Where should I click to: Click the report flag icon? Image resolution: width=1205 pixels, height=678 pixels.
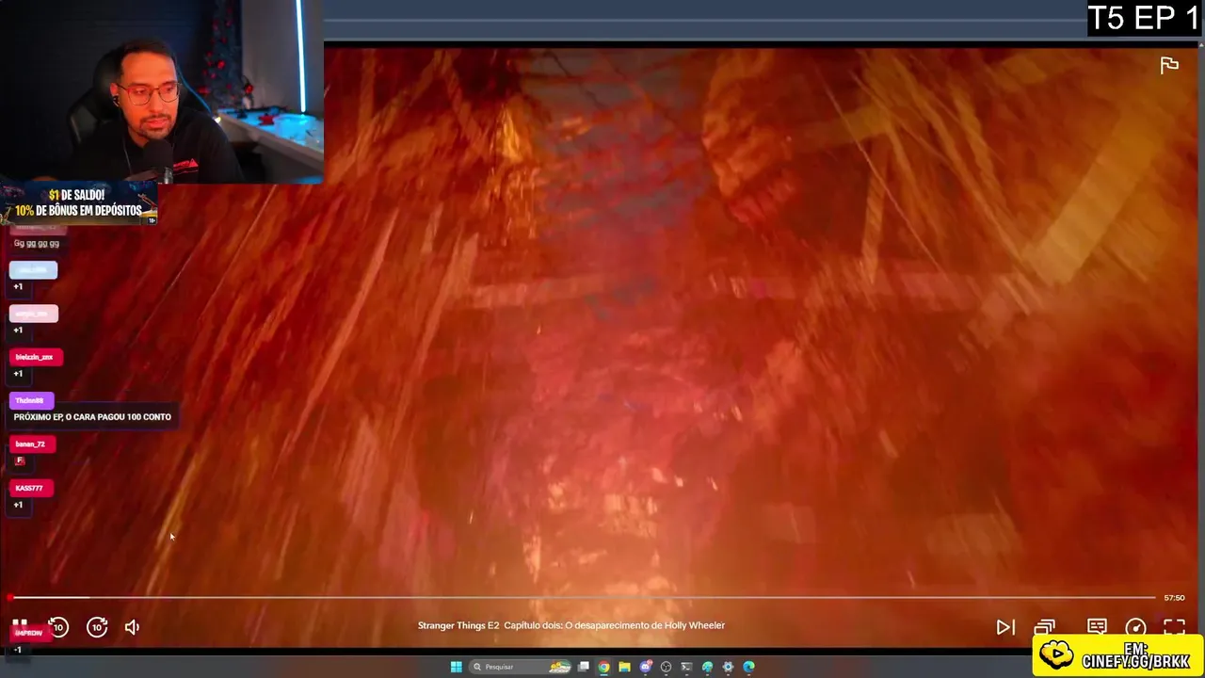point(1169,65)
